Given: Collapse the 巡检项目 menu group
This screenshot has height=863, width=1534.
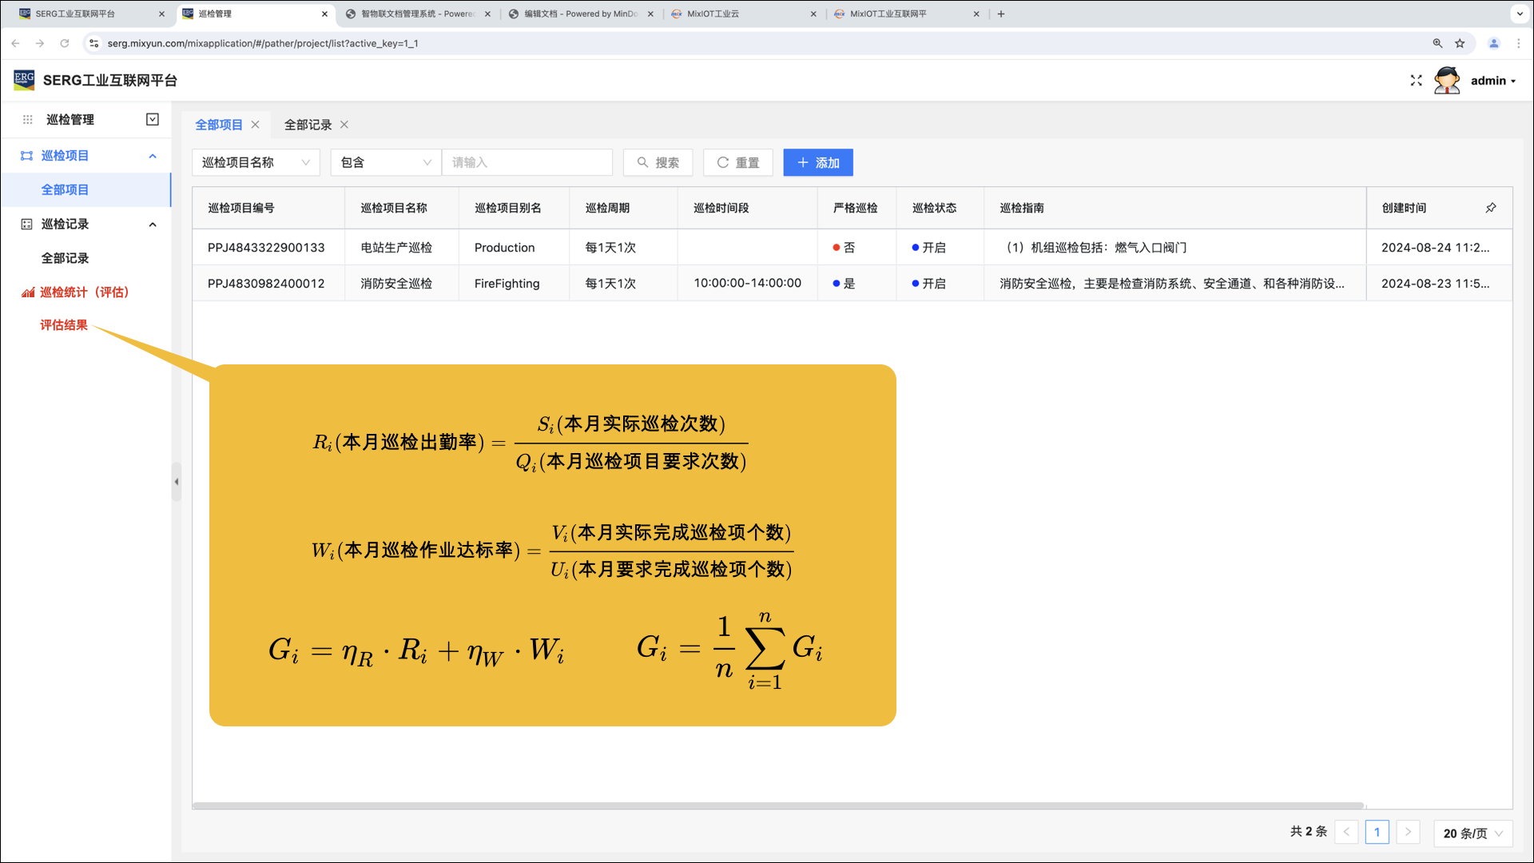Looking at the screenshot, I should [153, 156].
